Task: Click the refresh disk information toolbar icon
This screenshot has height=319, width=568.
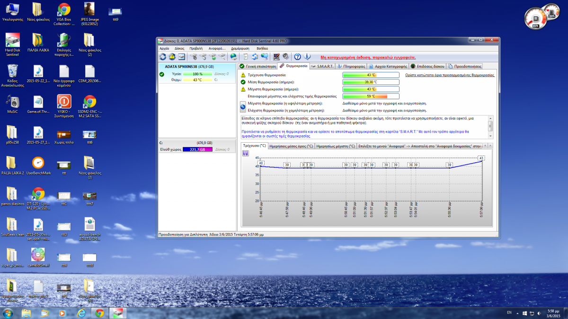Action: tap(163, 57)
